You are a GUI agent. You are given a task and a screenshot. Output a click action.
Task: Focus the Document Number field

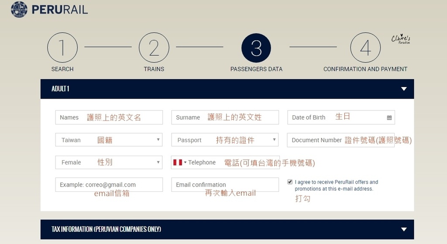click(x=340, y=140)
